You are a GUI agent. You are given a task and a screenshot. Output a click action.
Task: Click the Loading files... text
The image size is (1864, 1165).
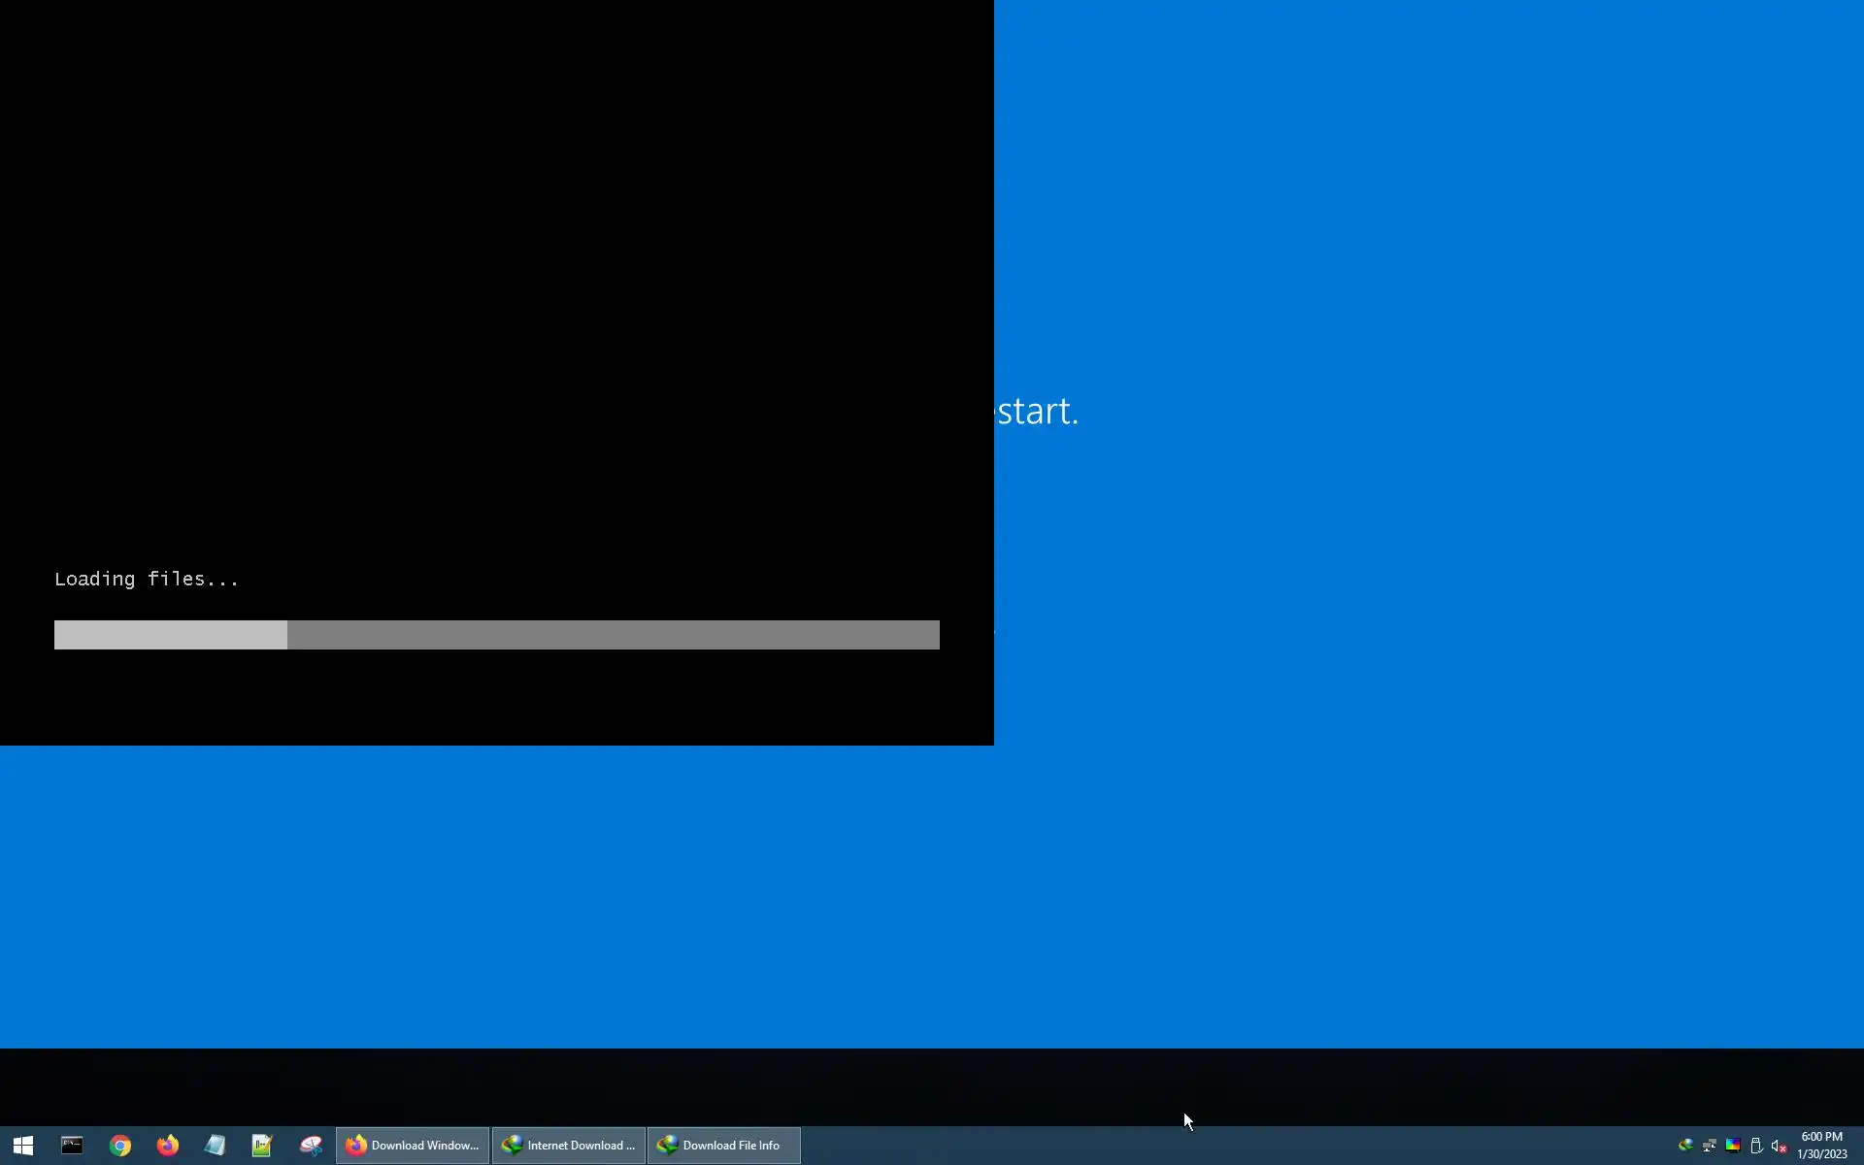pos(146,580)
